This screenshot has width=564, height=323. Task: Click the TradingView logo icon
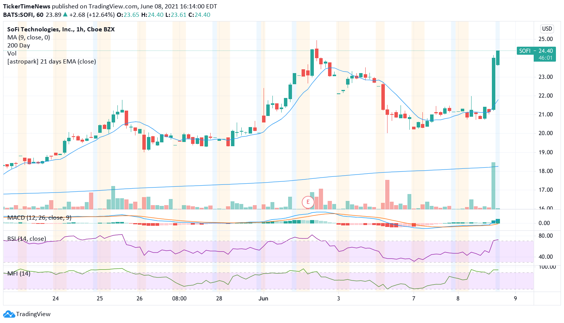click(x=9, y=314)
